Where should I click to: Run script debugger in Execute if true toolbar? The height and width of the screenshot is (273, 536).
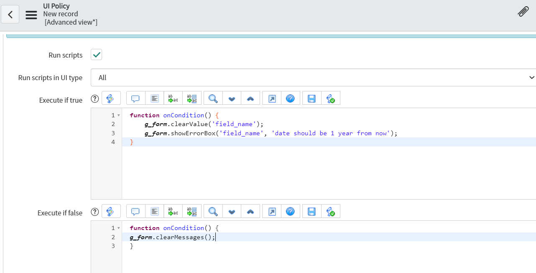(330, 99)
